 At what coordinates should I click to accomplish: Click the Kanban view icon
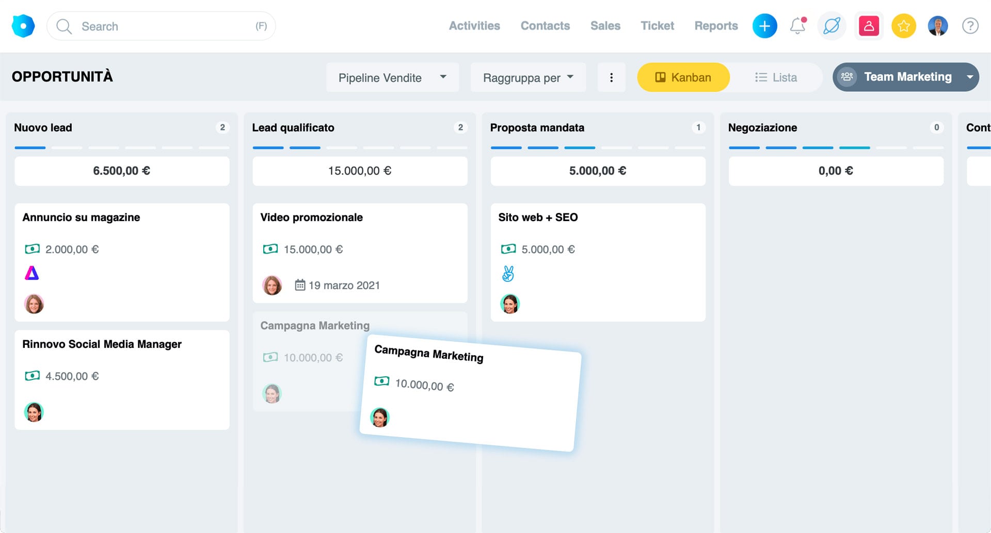661,77
